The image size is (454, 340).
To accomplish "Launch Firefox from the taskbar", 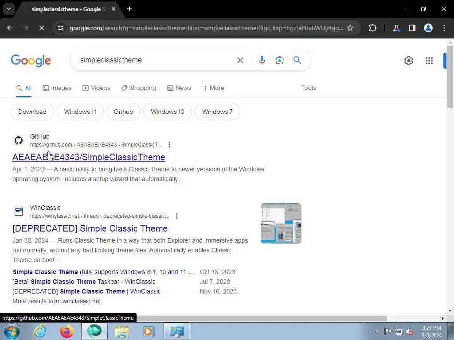I will tap(67, 331).
